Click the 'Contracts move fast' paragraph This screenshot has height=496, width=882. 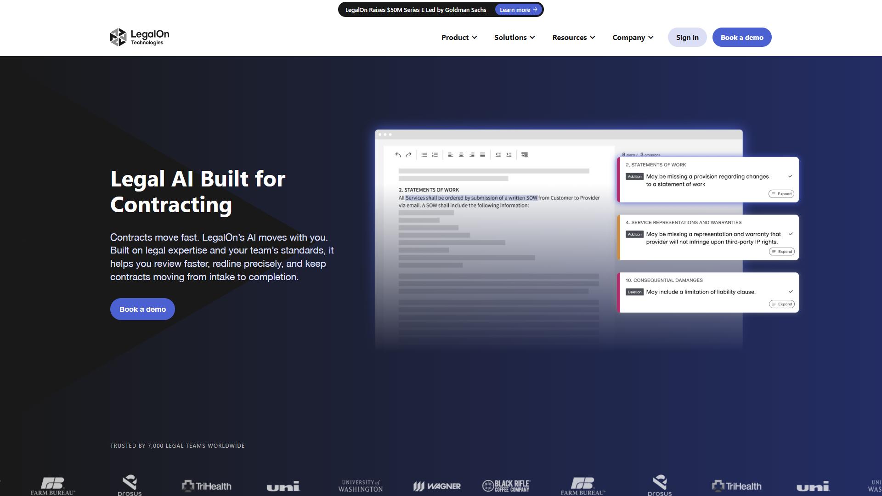click(222, 257)
